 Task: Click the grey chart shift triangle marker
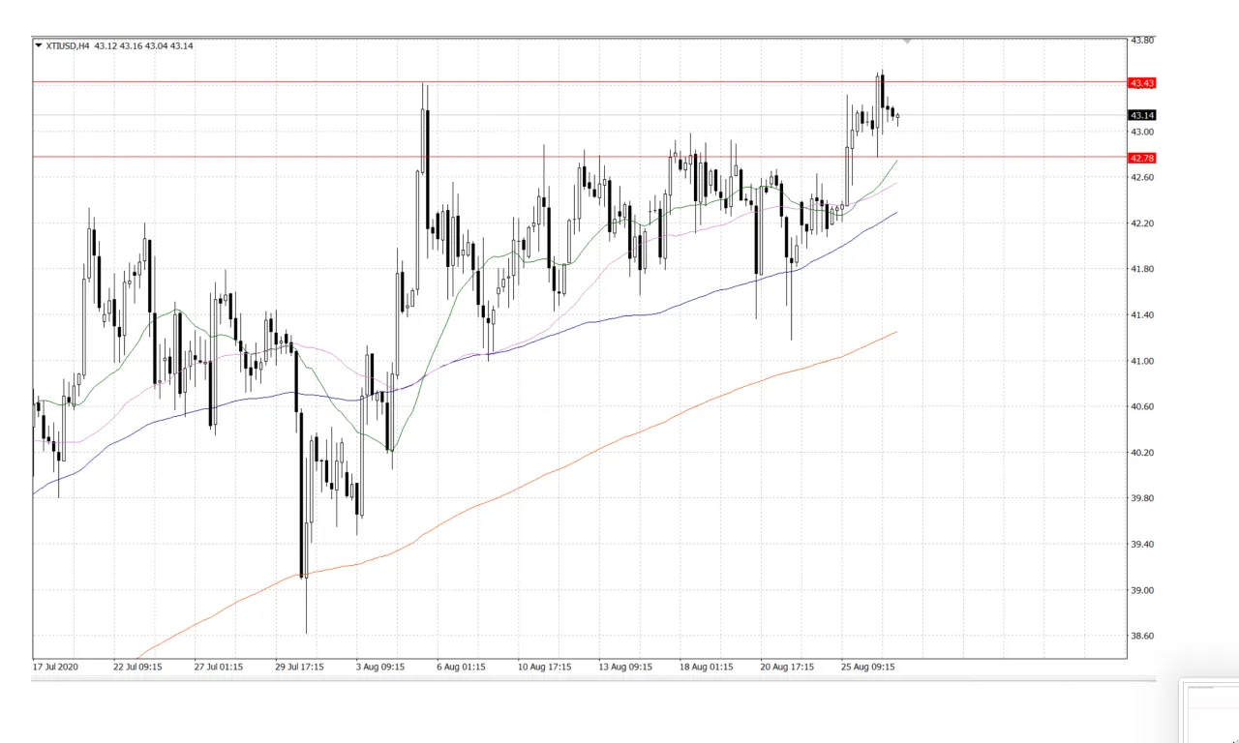[x=907, y=41]
